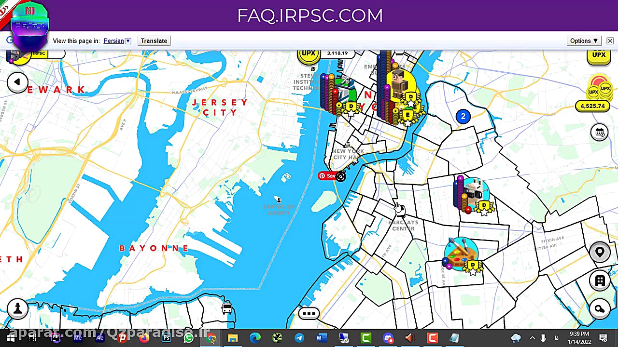Open Telegram from the taskbar
Image resolution: width=618 pixels, height=347 pixels.
click(x=299, y=338)
